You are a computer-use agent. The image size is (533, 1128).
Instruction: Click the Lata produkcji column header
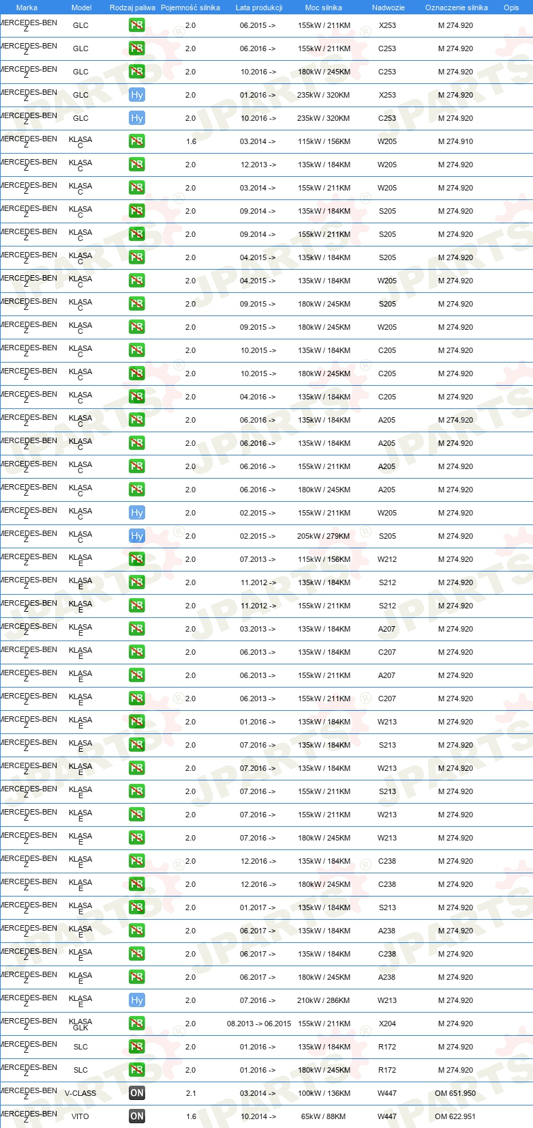point(259,8)
